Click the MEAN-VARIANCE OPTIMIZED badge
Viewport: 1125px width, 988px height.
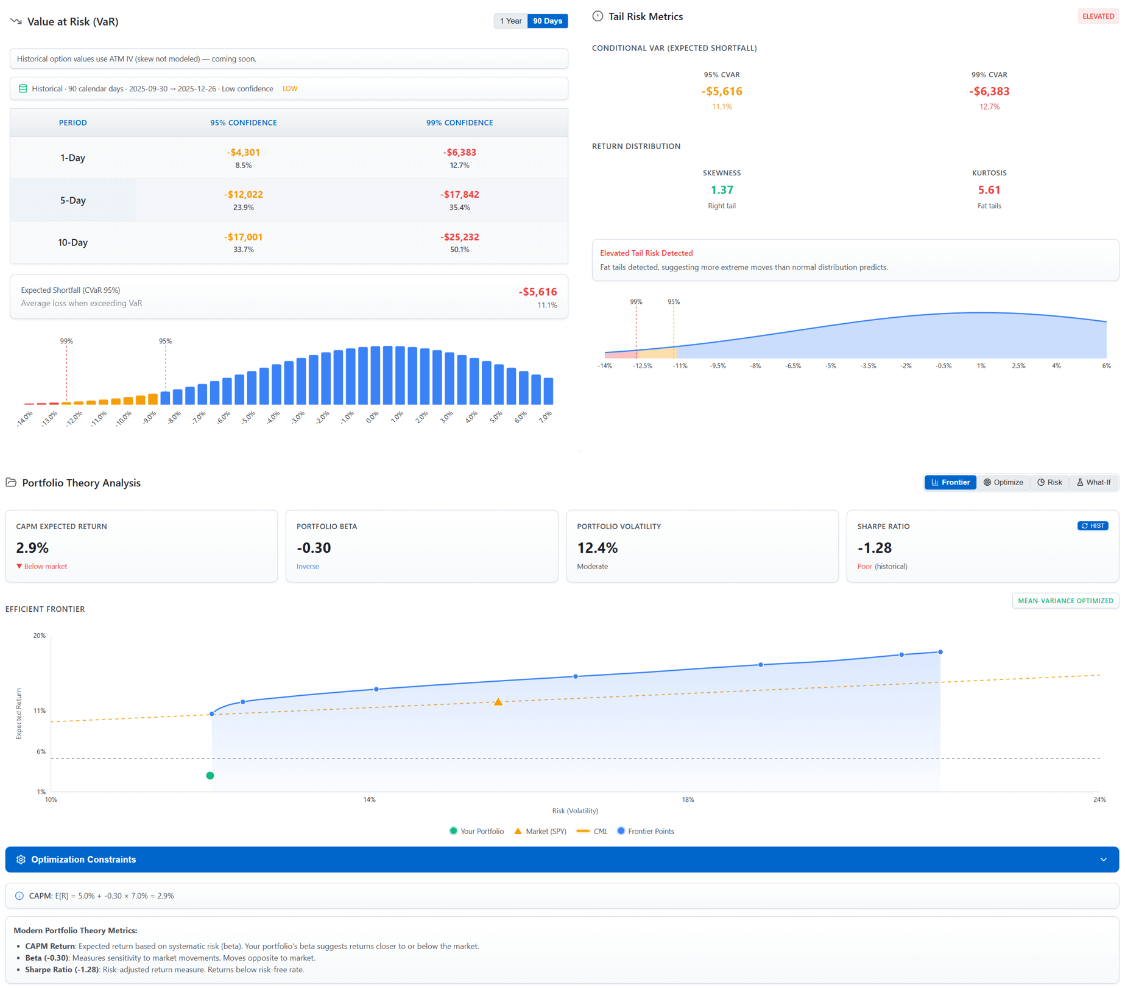click(x=1065, y=600)
